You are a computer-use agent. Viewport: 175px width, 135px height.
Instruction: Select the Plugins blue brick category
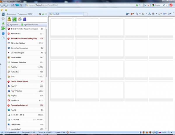coord(25,19)
